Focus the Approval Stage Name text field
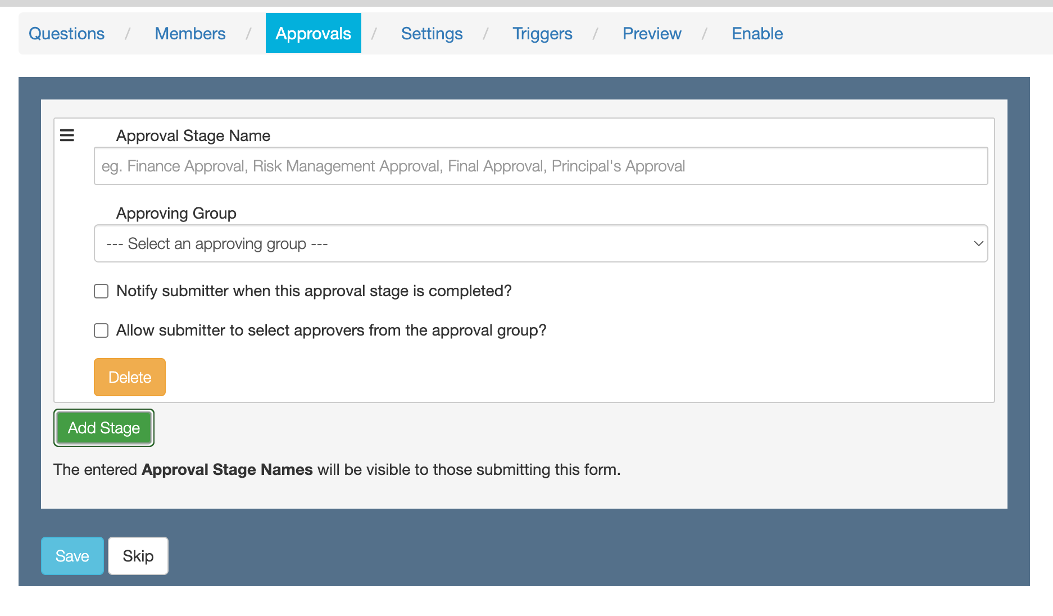Viewport: 1053px width, 616px height. click(541, 166)
